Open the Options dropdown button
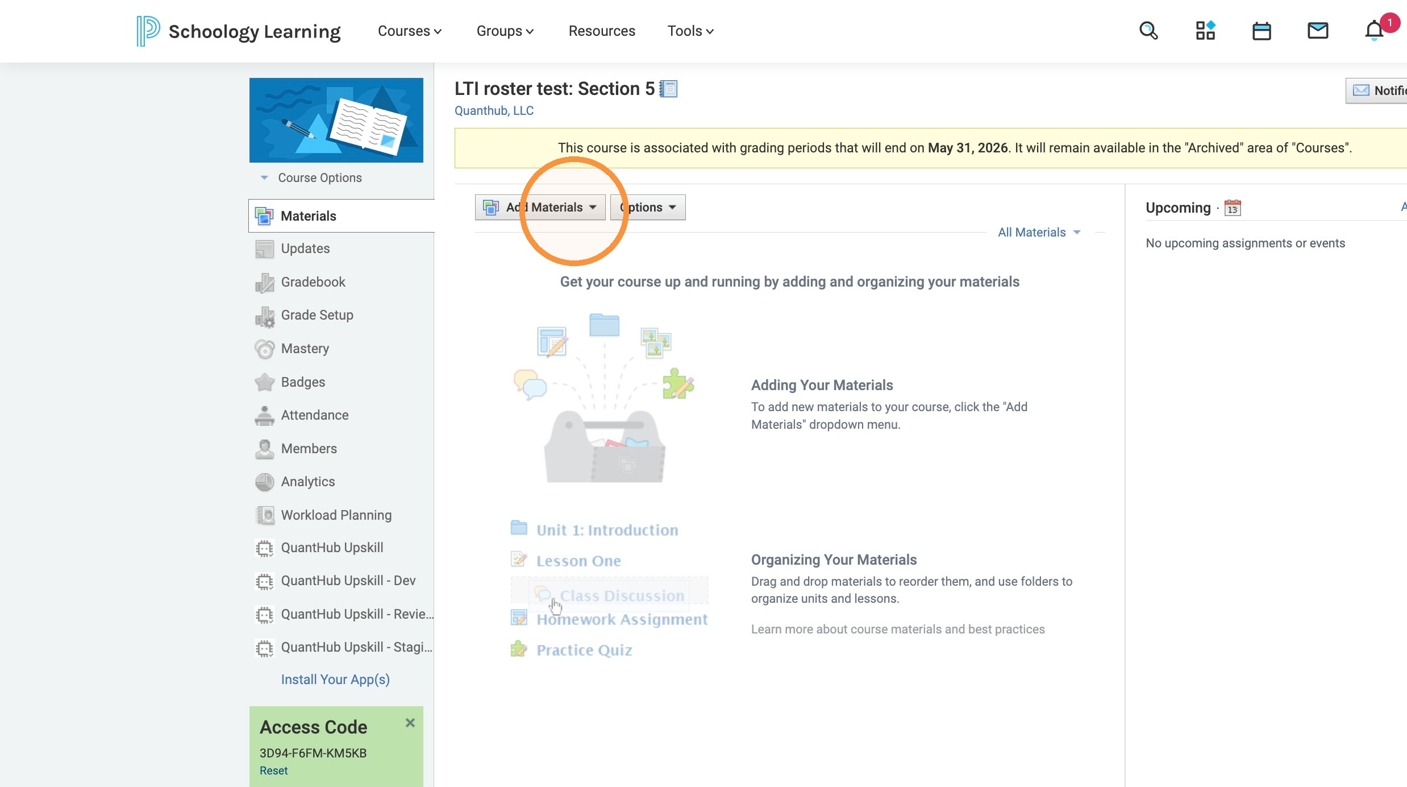1407x787 pixels. pos(648,208)
